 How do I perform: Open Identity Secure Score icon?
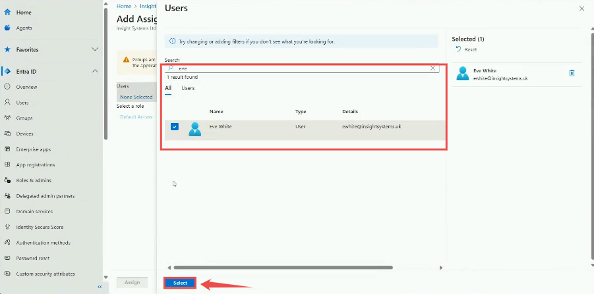pyautogui.click(x=7, y=227)
